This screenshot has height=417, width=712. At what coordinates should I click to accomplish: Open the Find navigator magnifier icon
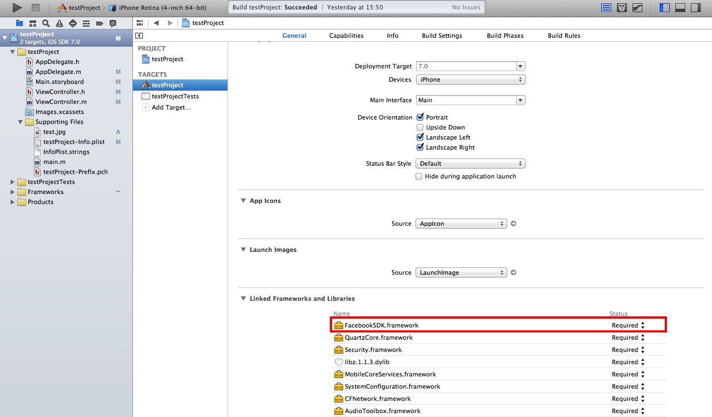pyautogui.click(x=46, y=23)
